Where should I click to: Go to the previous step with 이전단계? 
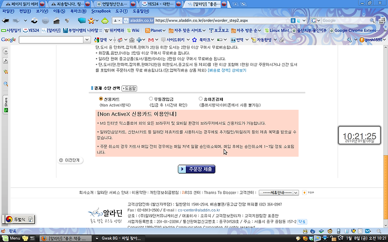[70, 160]
